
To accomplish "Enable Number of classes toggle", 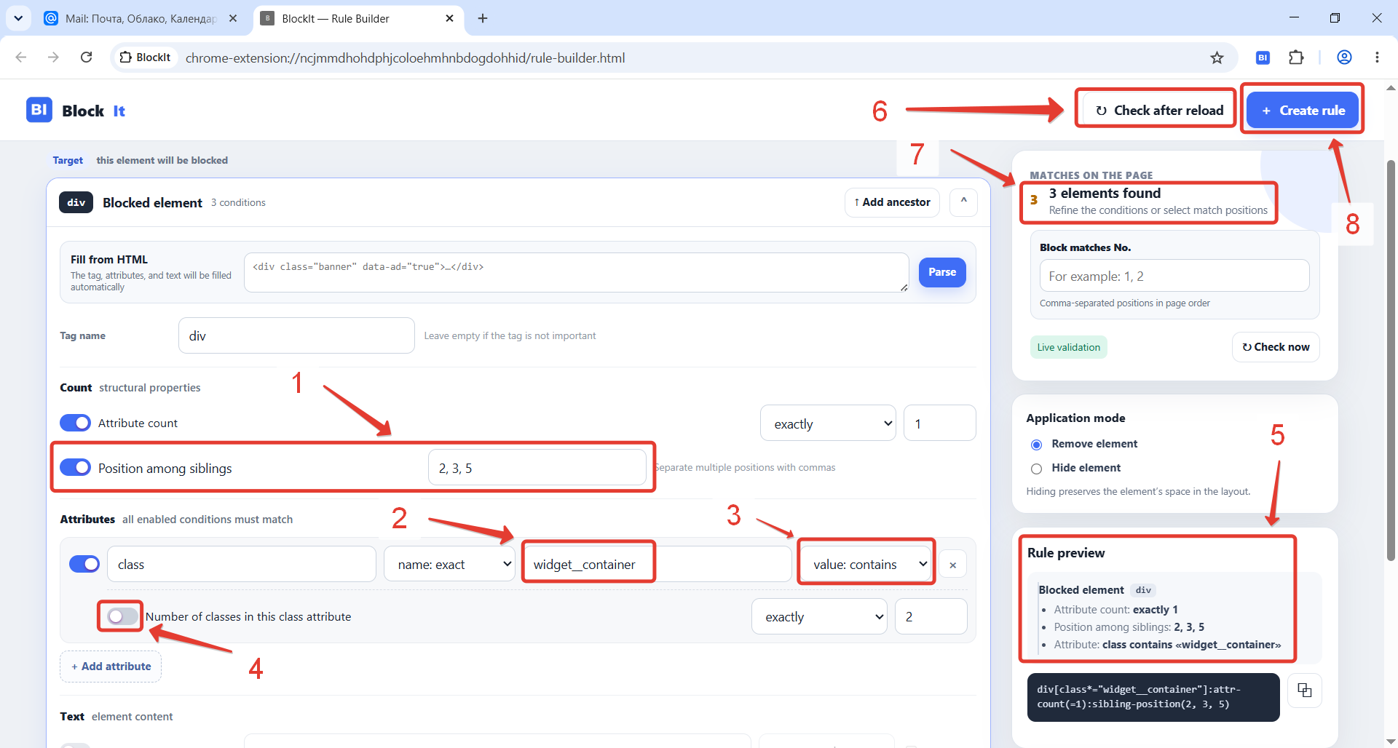I will pyautogui.click(x=122, y=616).
